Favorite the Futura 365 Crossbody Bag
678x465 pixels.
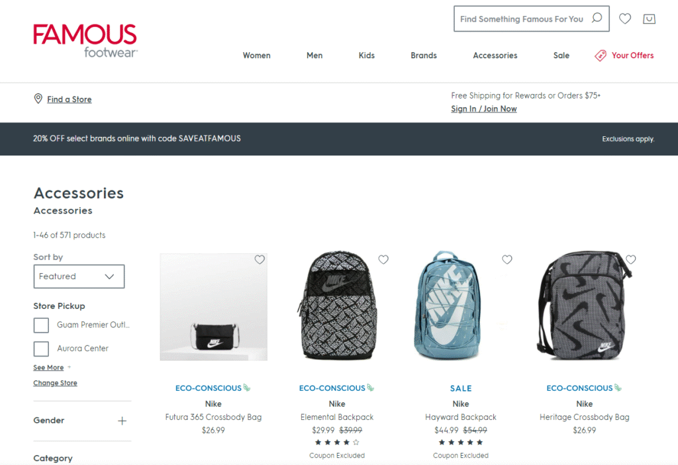pos(260,259)
